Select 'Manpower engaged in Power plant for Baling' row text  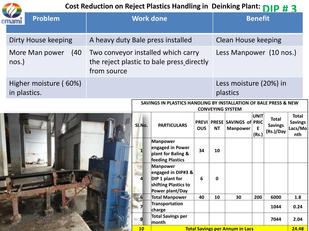click(x=170, y=150)
